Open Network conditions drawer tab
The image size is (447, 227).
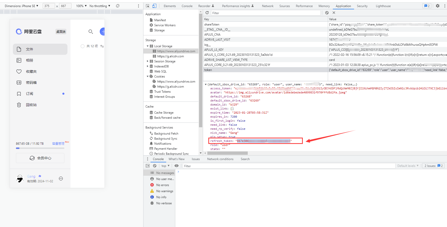[x=220, y=159]
